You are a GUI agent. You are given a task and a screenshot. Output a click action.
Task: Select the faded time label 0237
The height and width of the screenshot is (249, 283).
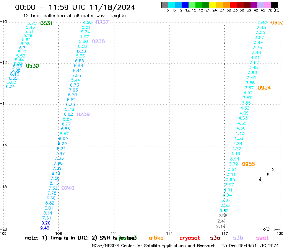click(x=102, y=22)
